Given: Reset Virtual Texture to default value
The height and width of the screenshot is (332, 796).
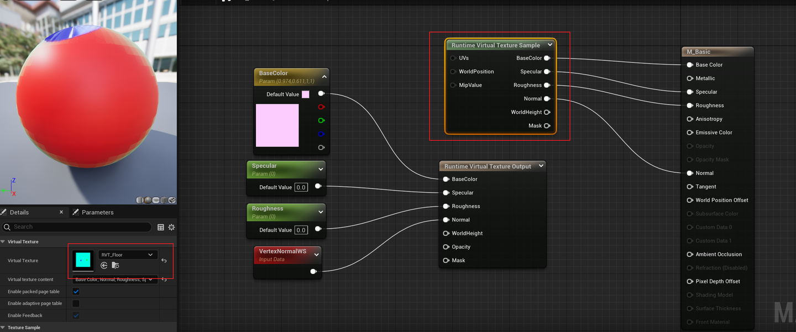Looking at the screenshot, I should tap(164, 261).
